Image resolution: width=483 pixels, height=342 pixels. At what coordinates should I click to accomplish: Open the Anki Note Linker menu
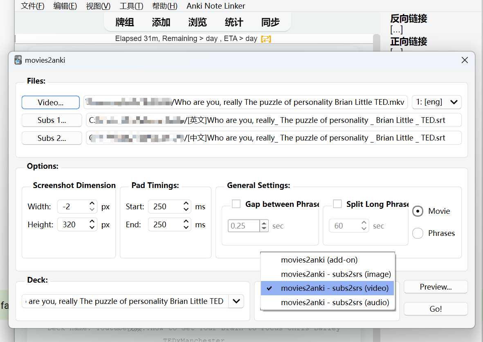pos(216,6)
